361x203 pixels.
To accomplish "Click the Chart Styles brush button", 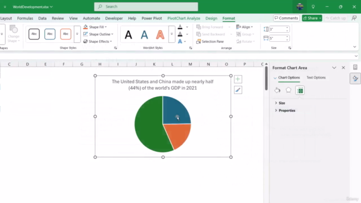I will [x=238, y=90].
